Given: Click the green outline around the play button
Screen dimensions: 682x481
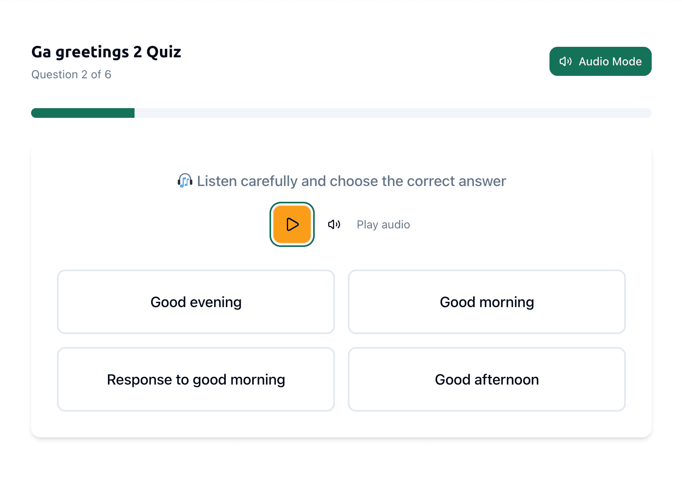Looking at the screenshot, I should (272, 224).
